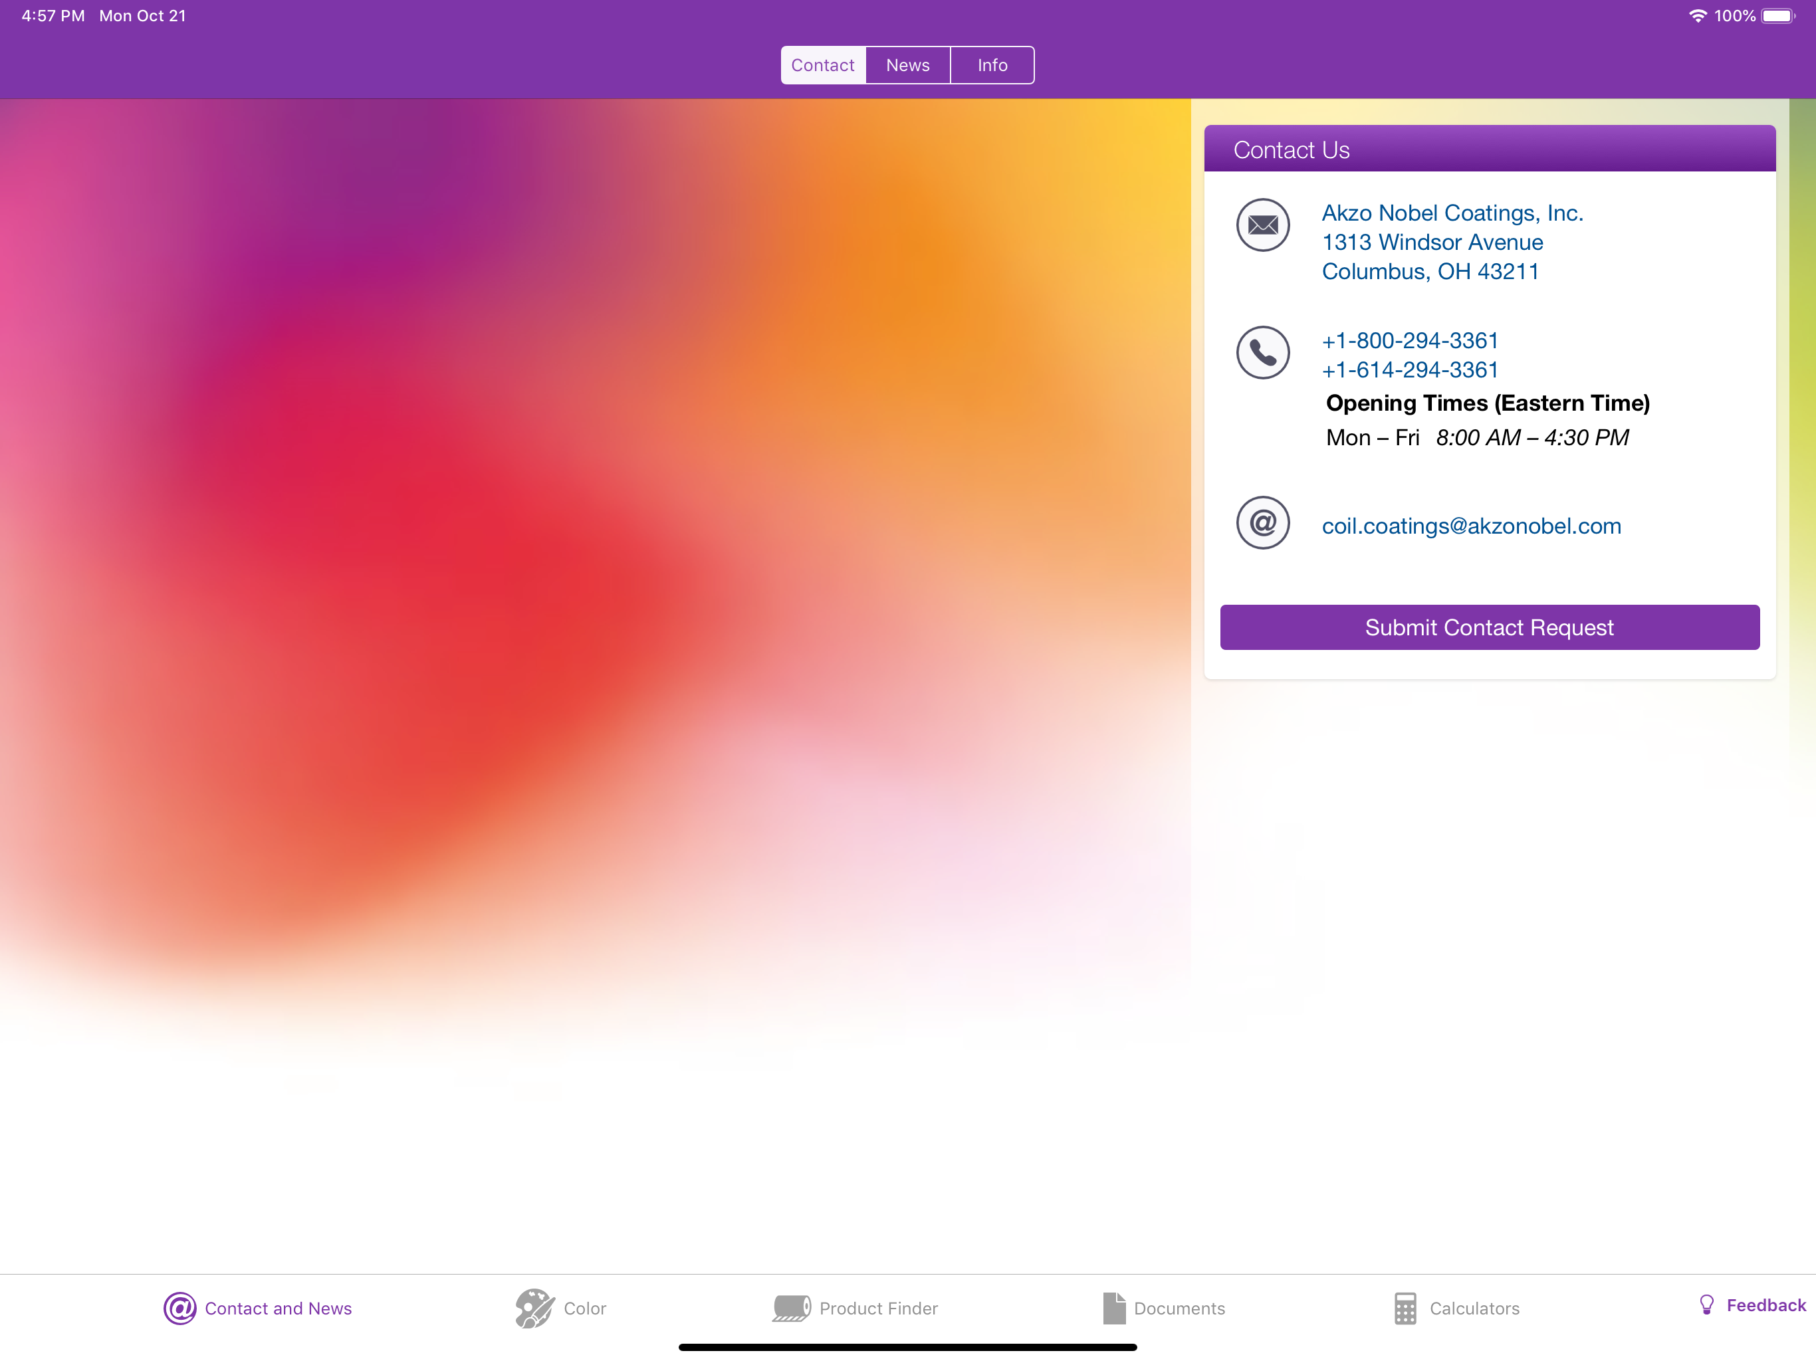Tap the home indicator bar
Screen dimensions: 1816x1361
tap(907, 1346)
